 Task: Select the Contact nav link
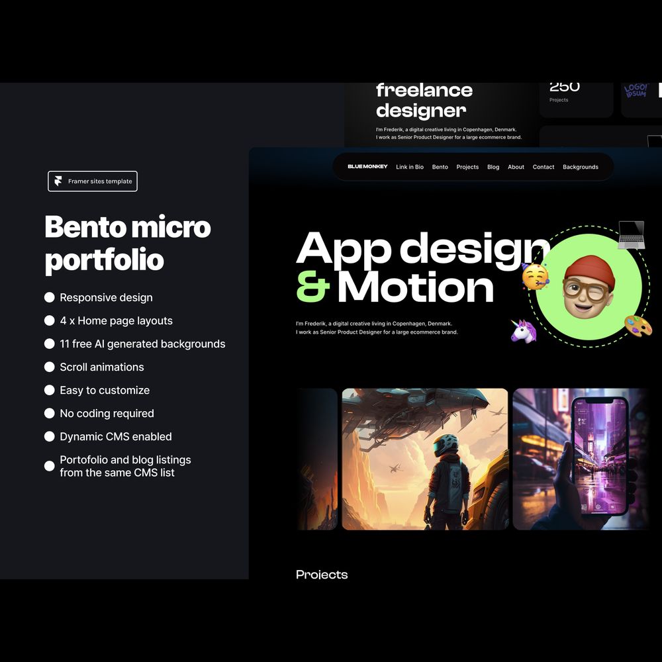pyautogui.click(x=544, y=167)
